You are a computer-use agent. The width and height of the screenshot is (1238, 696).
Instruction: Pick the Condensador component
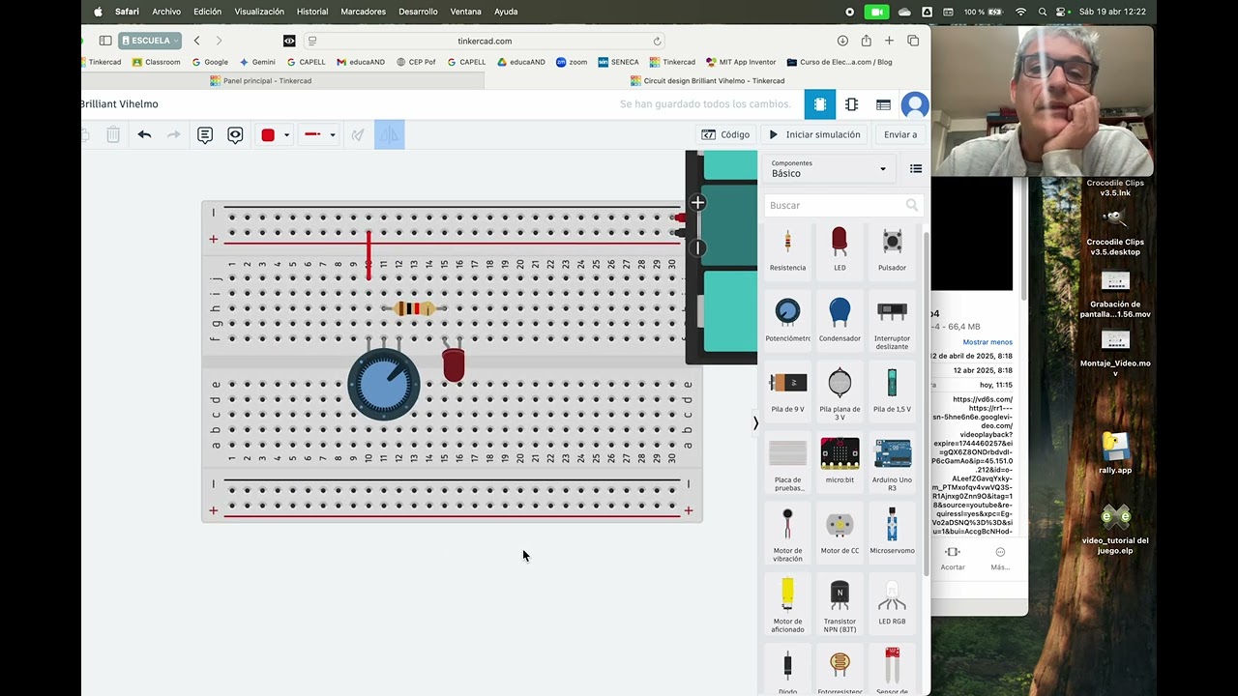[840, 321]
